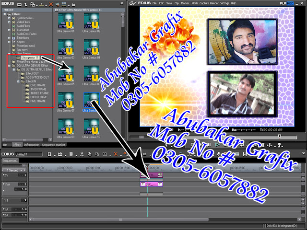The height and width of the screenshot is (230, 307).
Task: Click the VideoFilters folder icon
Action: tap(14, 22)
